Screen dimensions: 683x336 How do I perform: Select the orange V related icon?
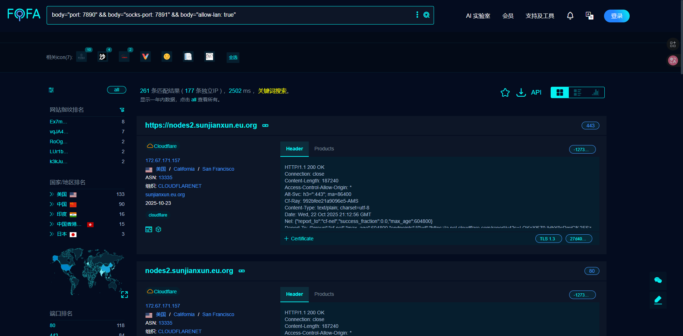click(x=145, y=57)
